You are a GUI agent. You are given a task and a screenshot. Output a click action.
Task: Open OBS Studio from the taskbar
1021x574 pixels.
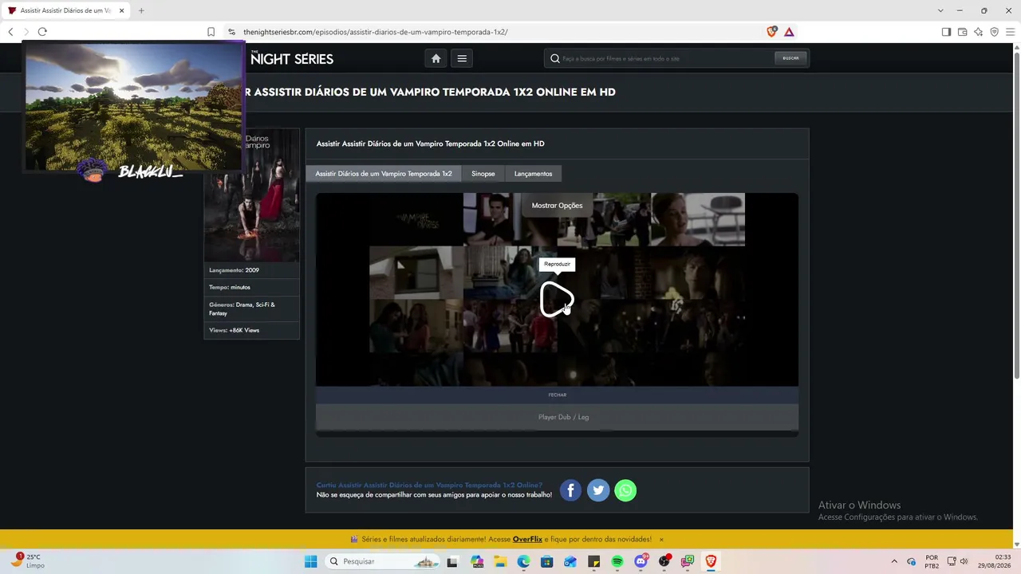[664, 561]
